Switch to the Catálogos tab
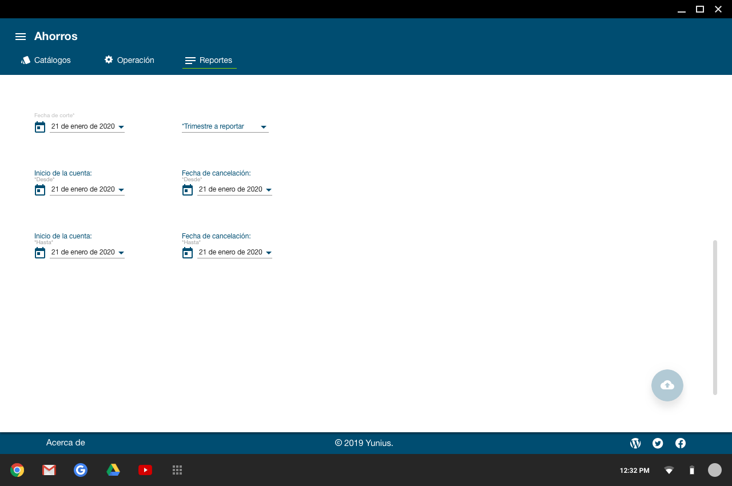This screenshot has height=486, width=732. [x=46, y=60]
